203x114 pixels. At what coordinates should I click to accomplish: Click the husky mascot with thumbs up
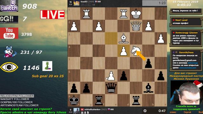click(10, 52)
